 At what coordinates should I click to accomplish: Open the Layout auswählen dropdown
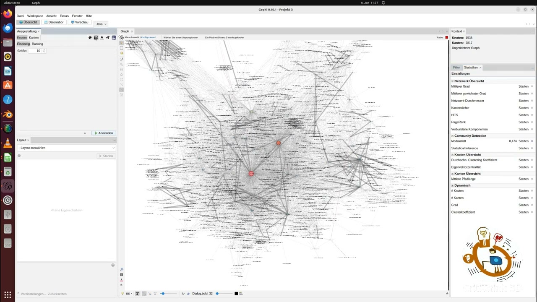click(x=66, y=148)
